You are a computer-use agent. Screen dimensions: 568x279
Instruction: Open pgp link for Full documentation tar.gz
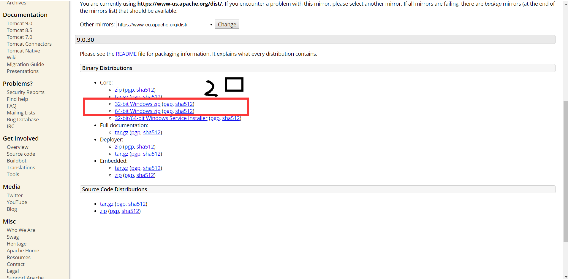(x=136, y=132)
